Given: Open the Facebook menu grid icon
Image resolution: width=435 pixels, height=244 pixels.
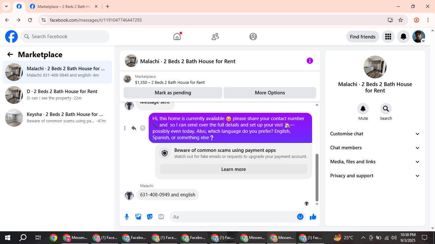Looking at the screenshot, I should point(388,37).
